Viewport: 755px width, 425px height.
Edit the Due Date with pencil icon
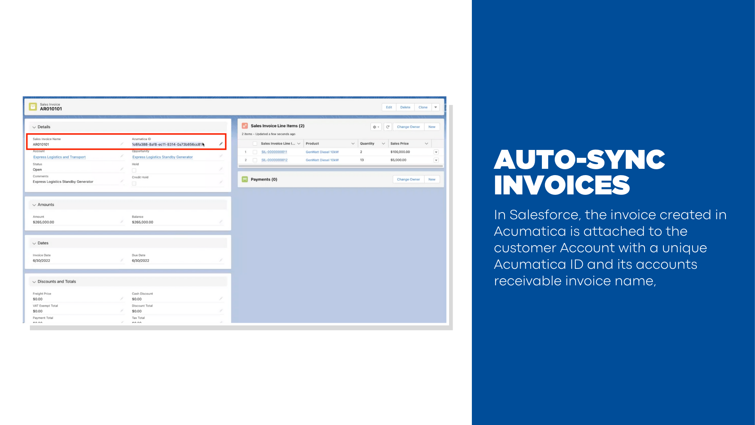tap(221, 260)
